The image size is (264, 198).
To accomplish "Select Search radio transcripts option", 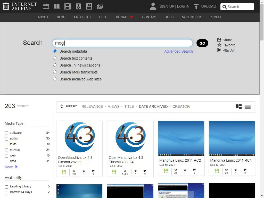I will (55, 72).
